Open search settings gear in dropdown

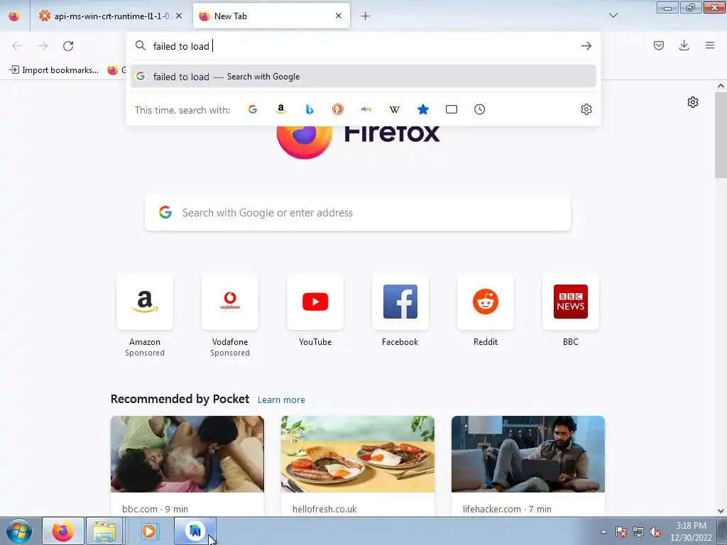point(586,109)
